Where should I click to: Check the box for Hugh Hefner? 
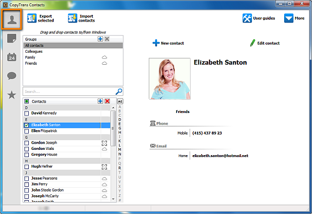pyautogui.click(x=27, y=167)
